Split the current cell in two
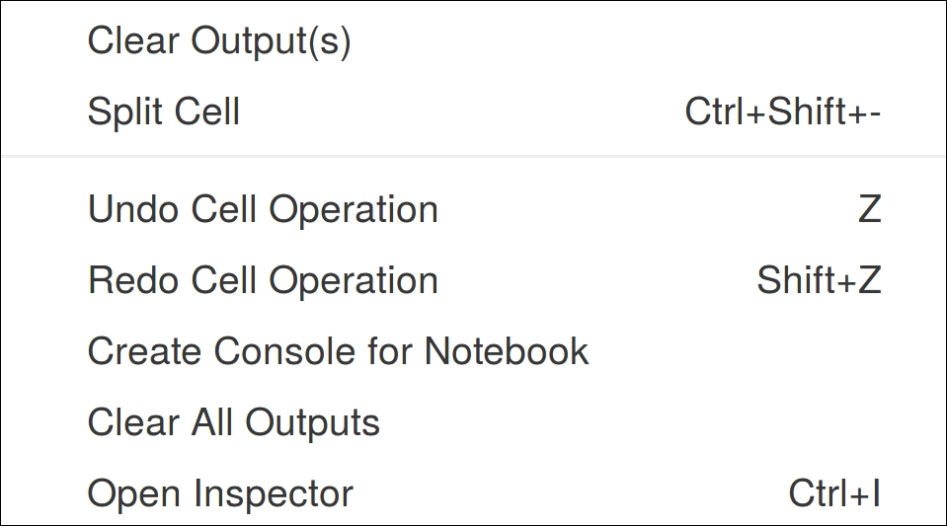The height and width of the screenshot is (526, 947). pos(164,112)
